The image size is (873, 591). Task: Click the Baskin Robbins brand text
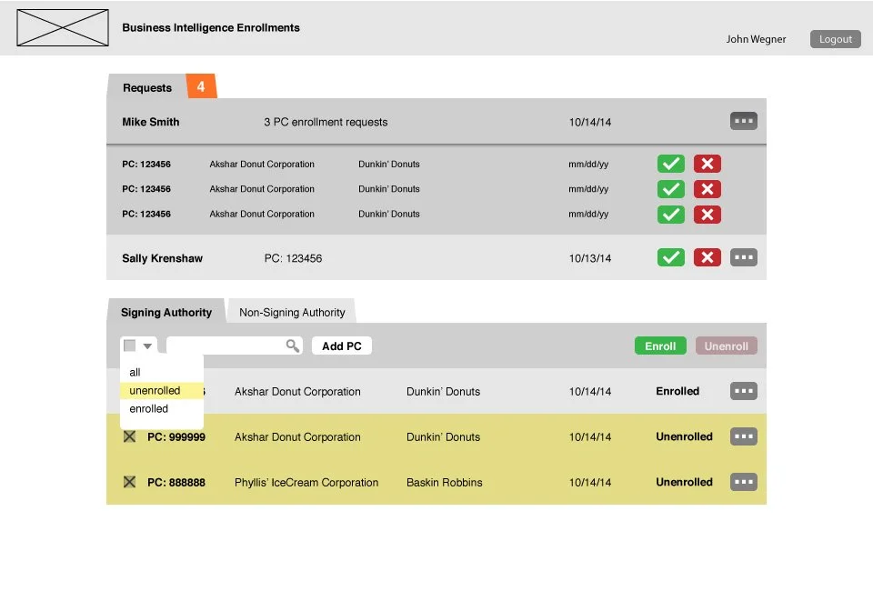(445, 483)
